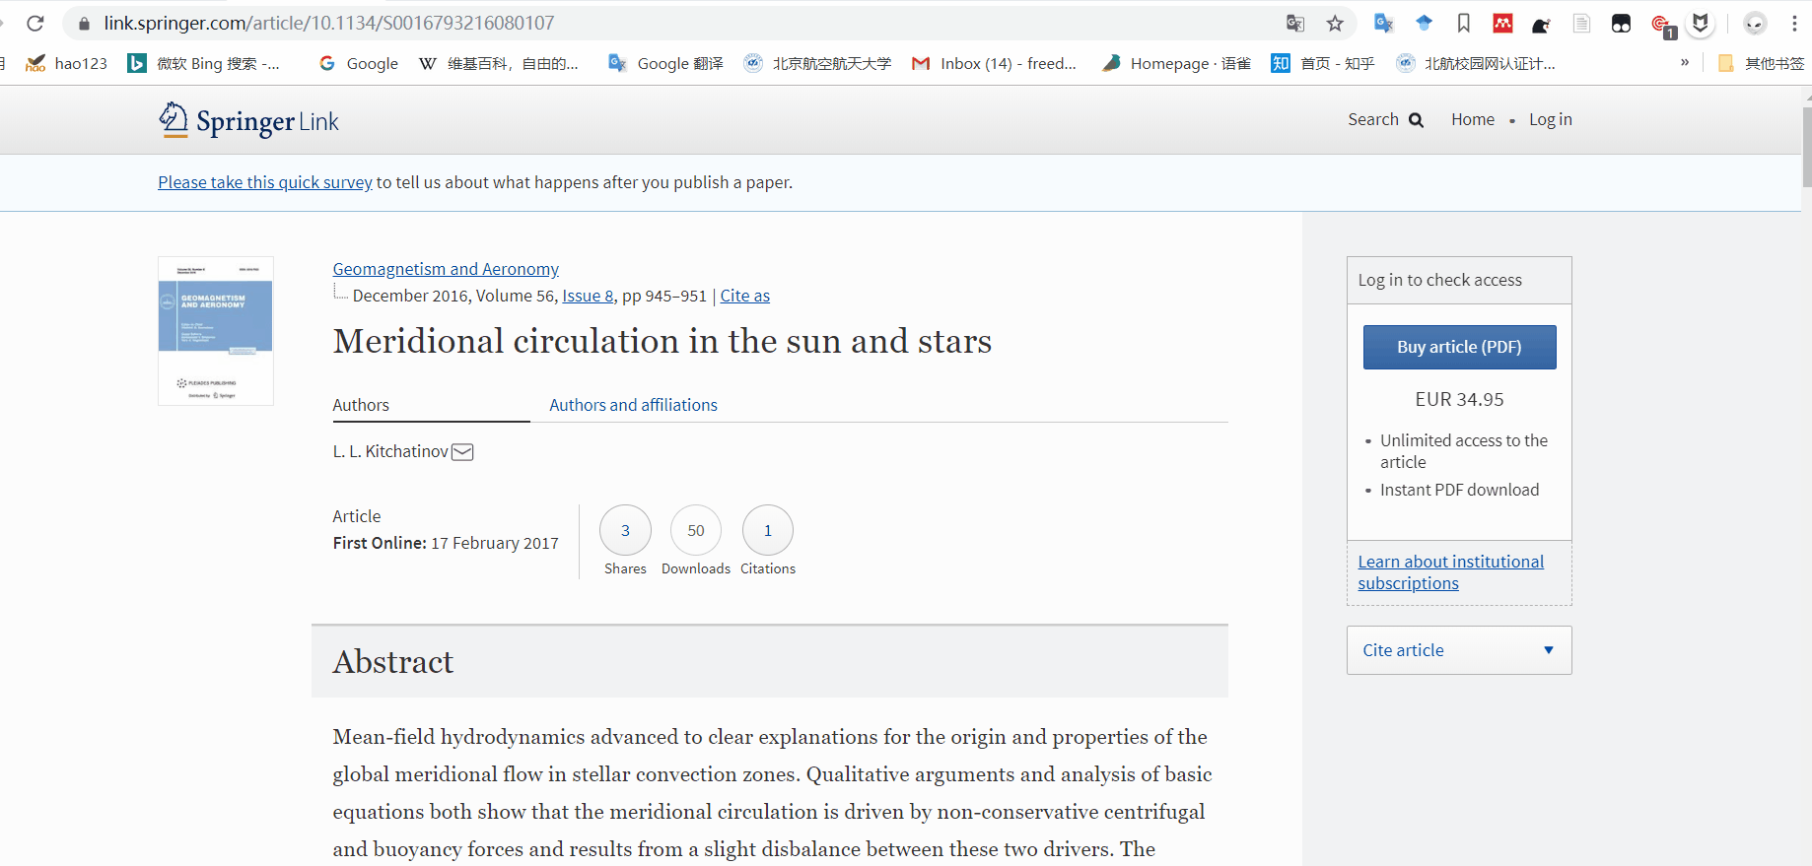Open the Google bookmark
Image resolution: width=1812 pixels, height=866 pixels.
(x=358, y=63)
